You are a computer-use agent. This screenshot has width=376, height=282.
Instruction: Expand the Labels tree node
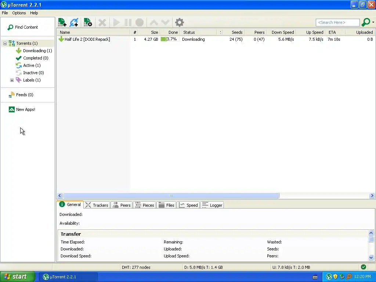tap(12, 80)
